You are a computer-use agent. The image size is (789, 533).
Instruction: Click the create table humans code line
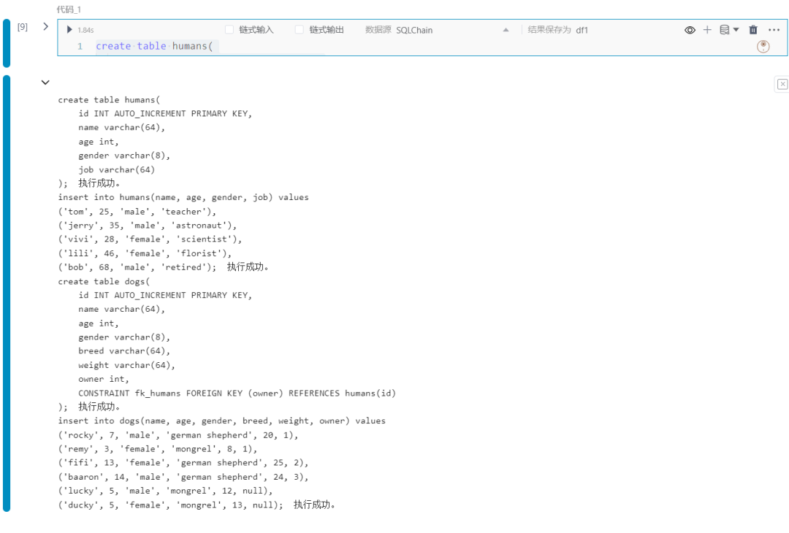coord(154,46)
